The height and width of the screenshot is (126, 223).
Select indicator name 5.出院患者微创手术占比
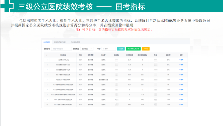63,65
